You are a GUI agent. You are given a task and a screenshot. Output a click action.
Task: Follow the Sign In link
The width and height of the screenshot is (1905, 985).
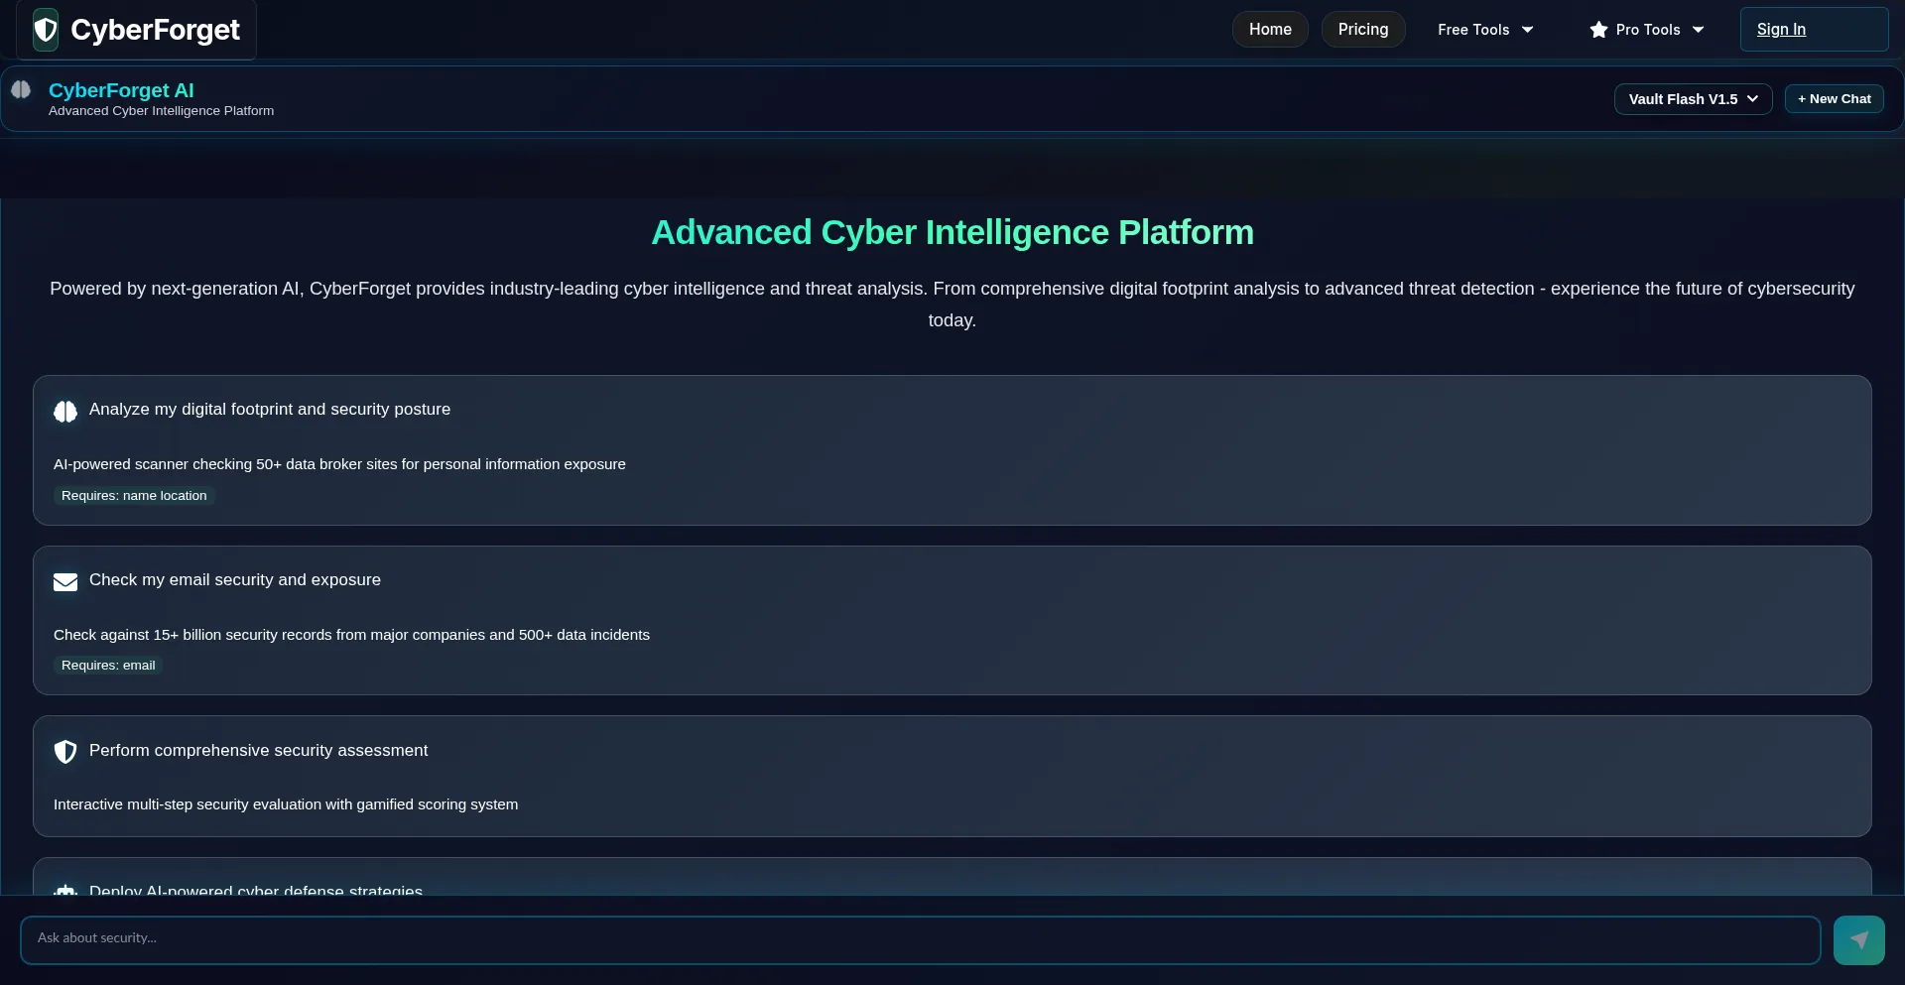click(1781, 30)
